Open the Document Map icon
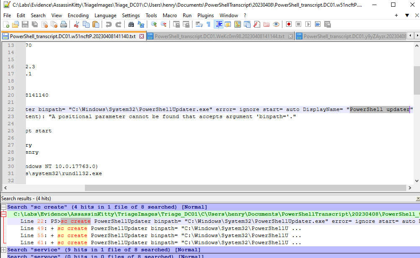 (x=238, y=25)
